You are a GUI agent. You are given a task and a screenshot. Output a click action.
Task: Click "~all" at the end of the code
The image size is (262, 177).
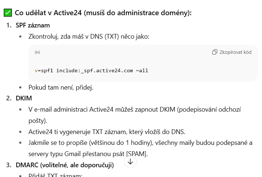pyautogui.click(x=142, y=70)
